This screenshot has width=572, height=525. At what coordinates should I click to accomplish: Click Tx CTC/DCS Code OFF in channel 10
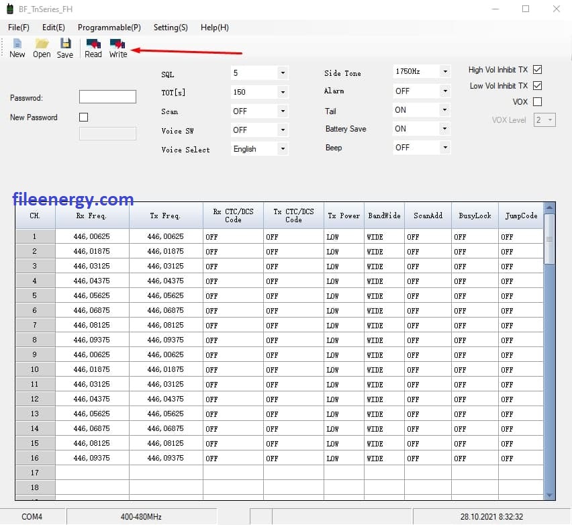coord(293,369)
